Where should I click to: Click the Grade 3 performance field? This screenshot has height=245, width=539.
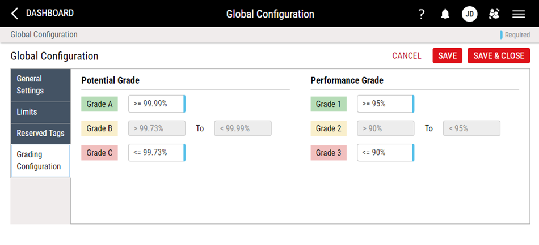385,153
